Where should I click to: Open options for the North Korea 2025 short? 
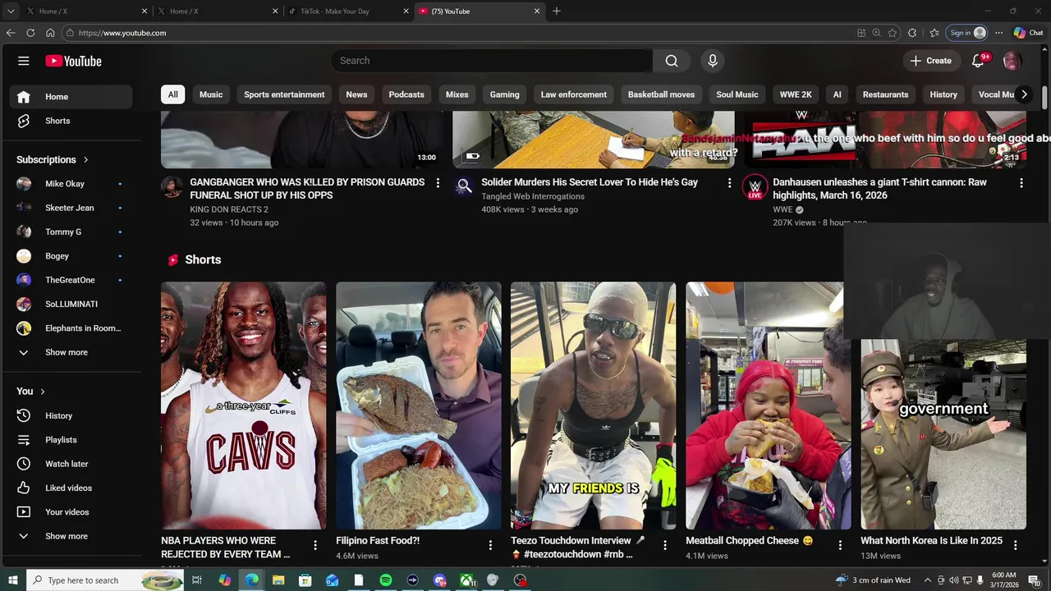[1015, 545]
